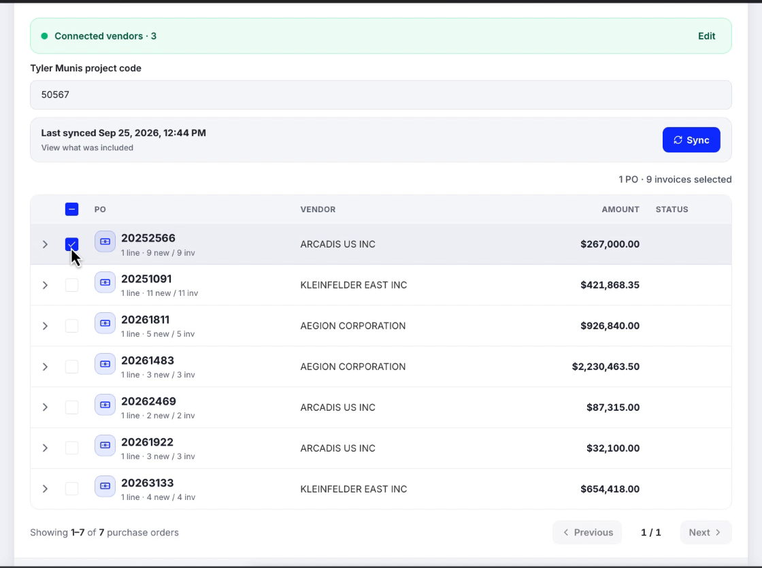Screen dimensions: 762x568
Task: Check the box for Kleinfelder PO 20251091
Action: (x=71, y=285)
